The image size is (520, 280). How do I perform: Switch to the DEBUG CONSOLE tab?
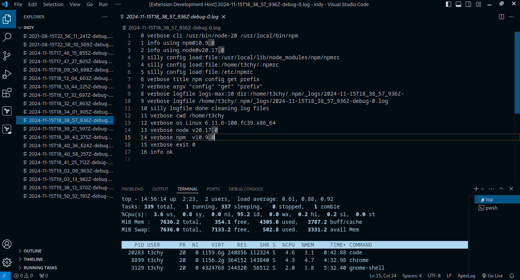(246, 189)
